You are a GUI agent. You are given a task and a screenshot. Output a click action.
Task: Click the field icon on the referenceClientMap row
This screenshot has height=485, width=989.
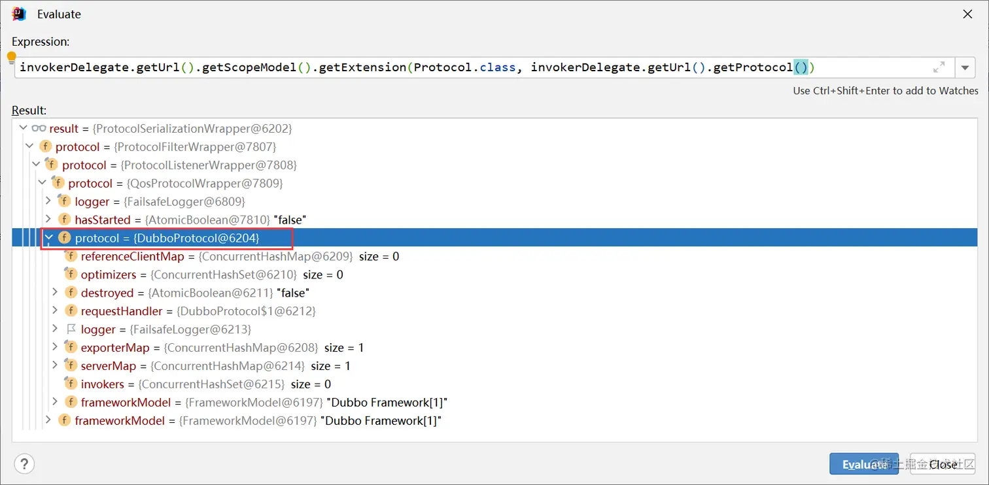(71, 256)
